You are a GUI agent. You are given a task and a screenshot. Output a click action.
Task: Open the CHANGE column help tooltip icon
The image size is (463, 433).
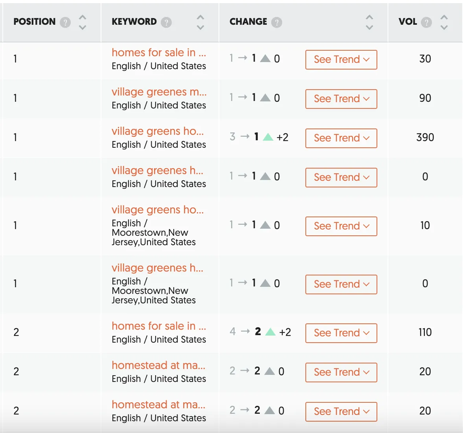[277, 22]
